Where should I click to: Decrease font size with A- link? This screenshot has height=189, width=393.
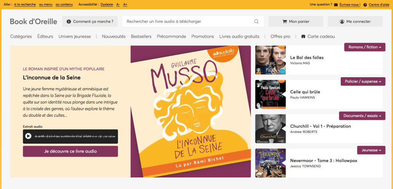click(x=118, y=5)
